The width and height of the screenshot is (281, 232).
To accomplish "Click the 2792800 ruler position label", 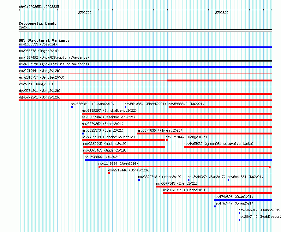I will [x=222, y=13].
